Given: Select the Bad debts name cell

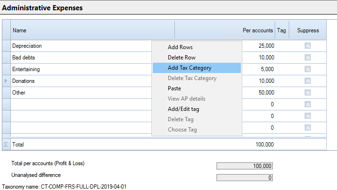Looking at the screenshot, I should pyautogui.click(x=81, y=58).
